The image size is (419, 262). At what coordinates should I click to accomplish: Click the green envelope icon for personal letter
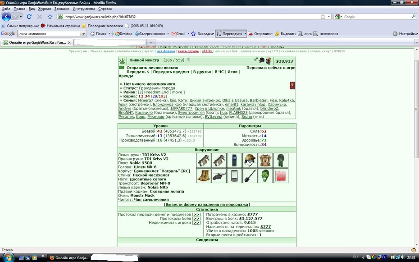tap(122, 68)
